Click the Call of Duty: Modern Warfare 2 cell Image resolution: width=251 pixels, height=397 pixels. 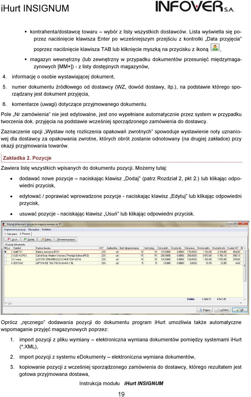(67, 256)
